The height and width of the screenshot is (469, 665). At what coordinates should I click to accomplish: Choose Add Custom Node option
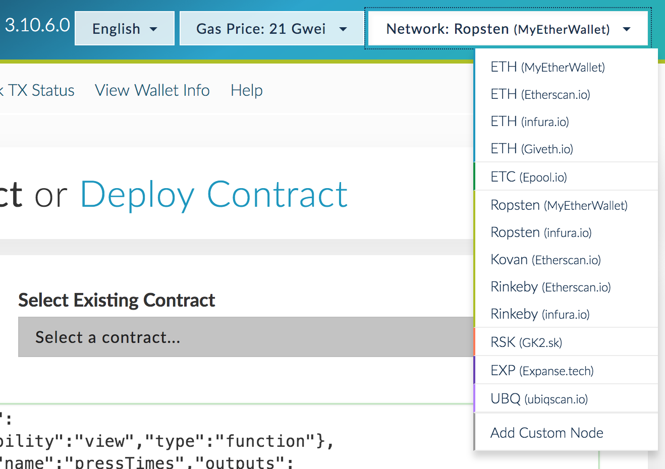[x=567, y=433]
